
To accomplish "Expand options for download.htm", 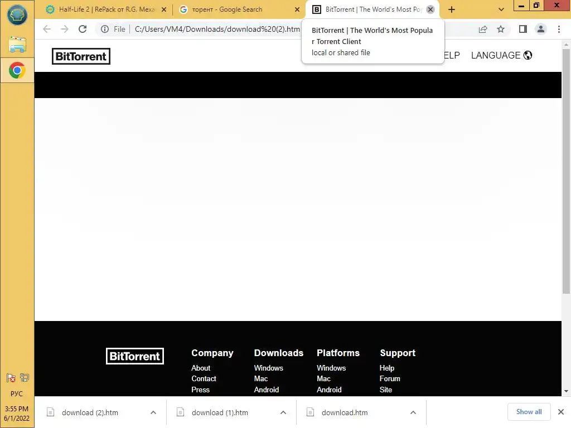I will [413, 412].
